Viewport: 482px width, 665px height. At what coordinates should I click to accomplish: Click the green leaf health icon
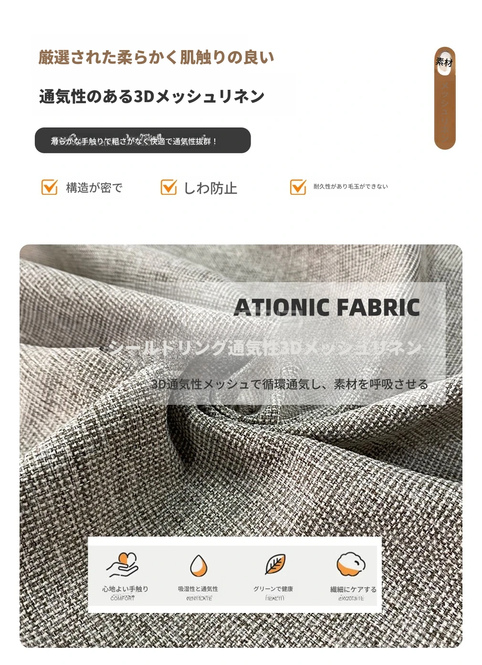coord(275,564)
